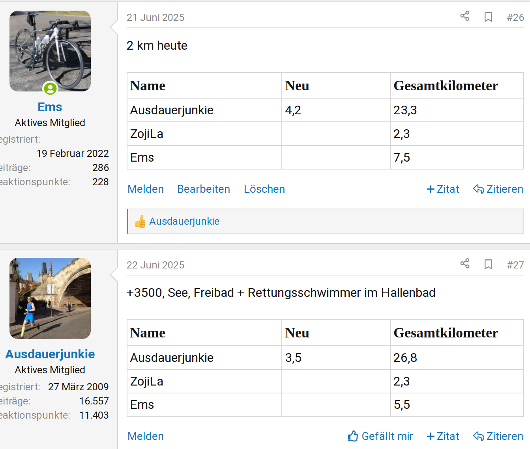Click the thumbs-up reaction icon under post #26
530x449 pixels.
pyautogui.click(x=140, y=222)
